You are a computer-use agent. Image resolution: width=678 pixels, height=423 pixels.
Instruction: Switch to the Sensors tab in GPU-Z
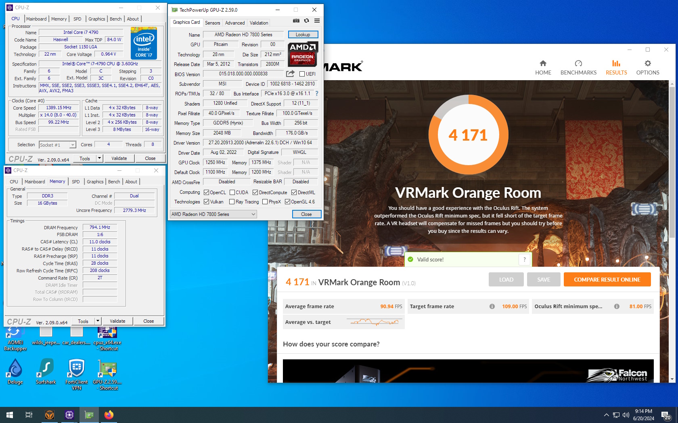pos(212,23)
